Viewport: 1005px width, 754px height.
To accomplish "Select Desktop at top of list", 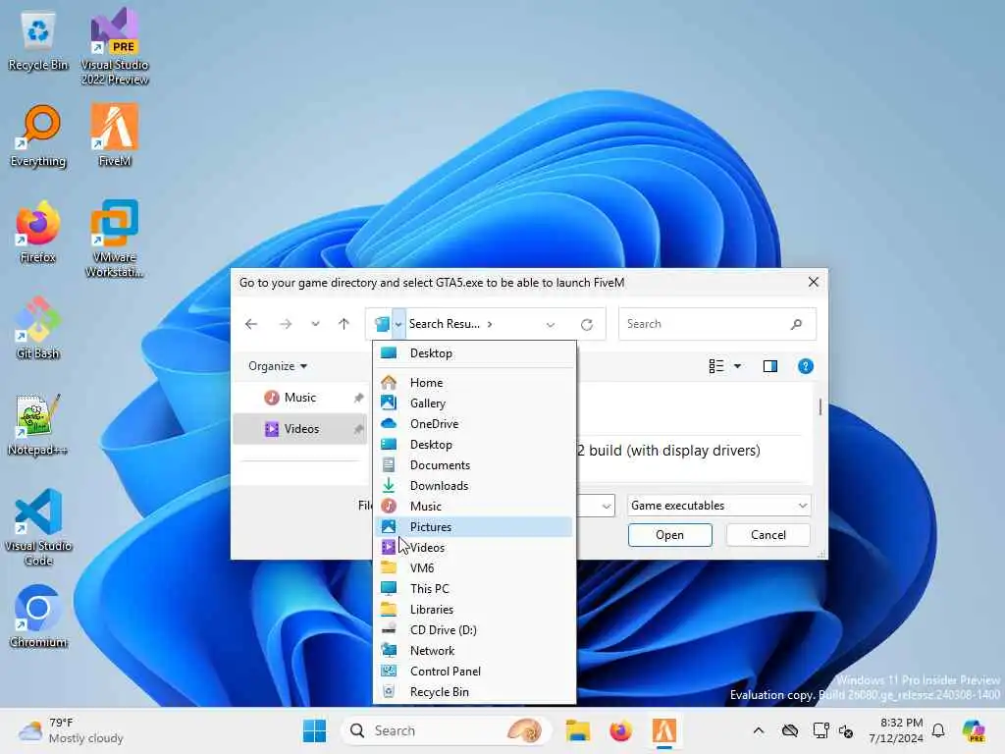I will coord(474,353).
